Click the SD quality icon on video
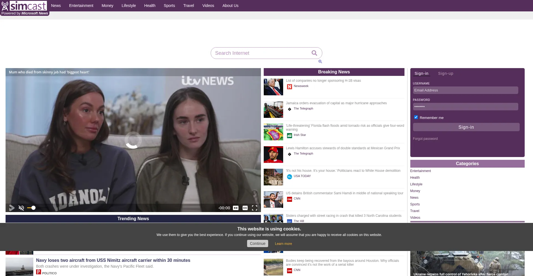Viewport: 533px width, 276px height. click(236, 208)
